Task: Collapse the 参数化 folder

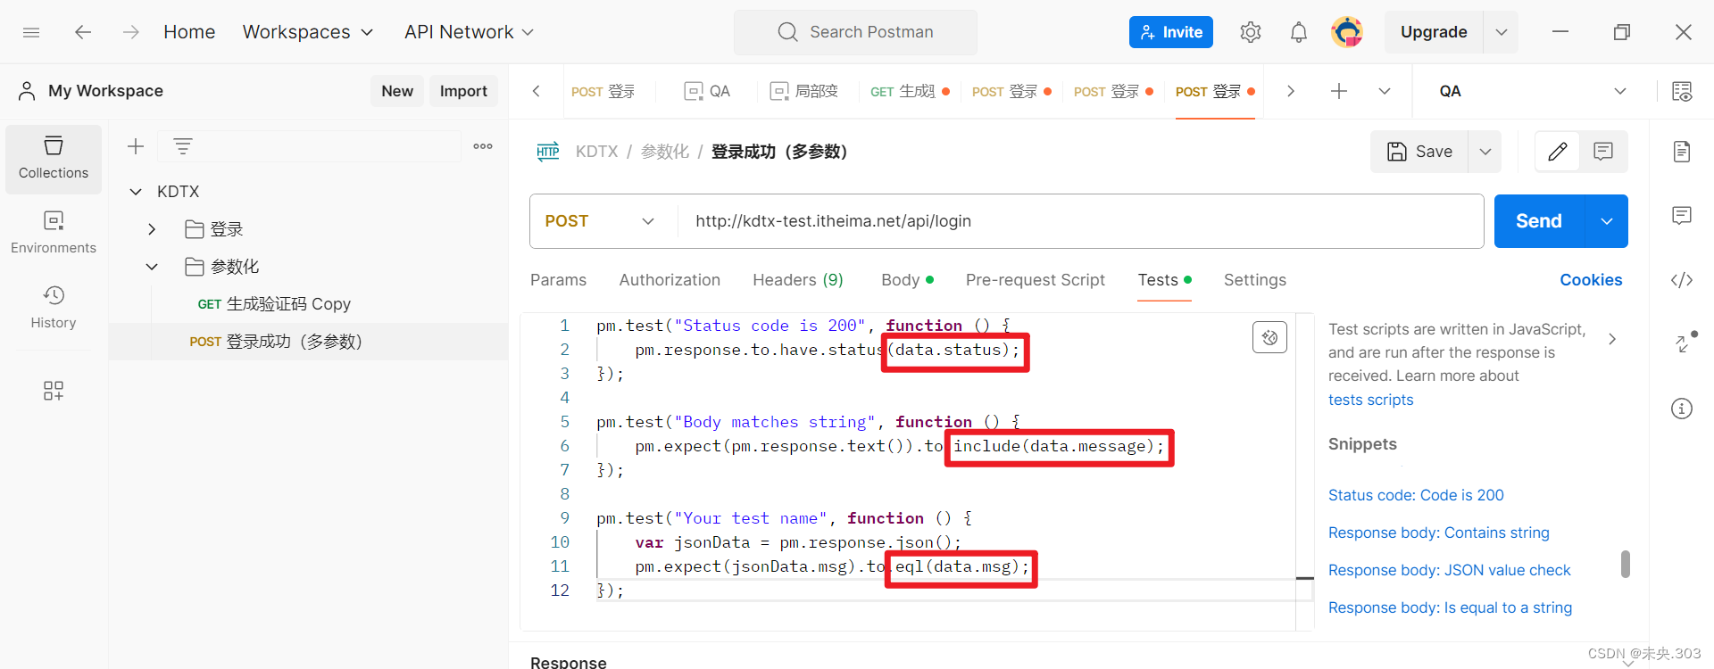Action: pyautogui.click(x=152, y=267)
